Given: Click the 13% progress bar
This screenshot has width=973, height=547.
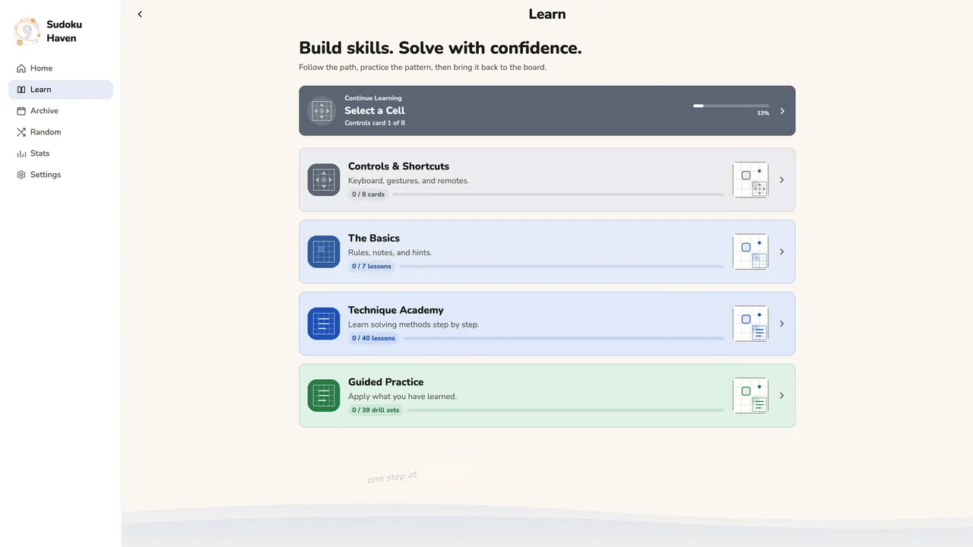Looking at the screenshot, I should click(731, 106).
